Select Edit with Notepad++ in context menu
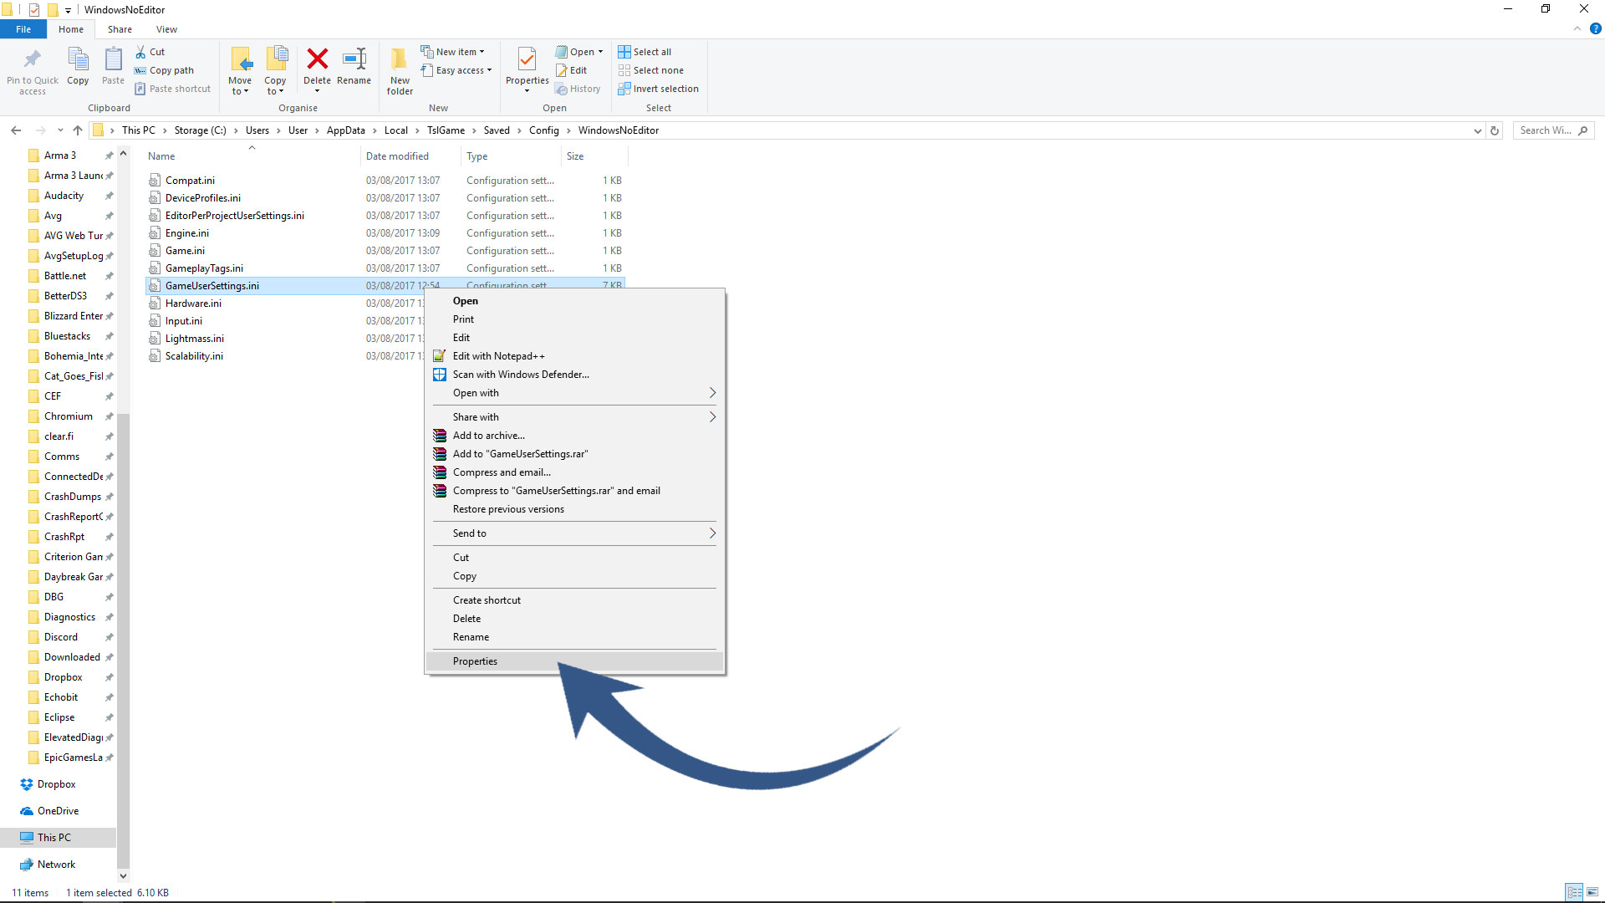The height and width of the screenshot is (903, 1605). point(498,356)
